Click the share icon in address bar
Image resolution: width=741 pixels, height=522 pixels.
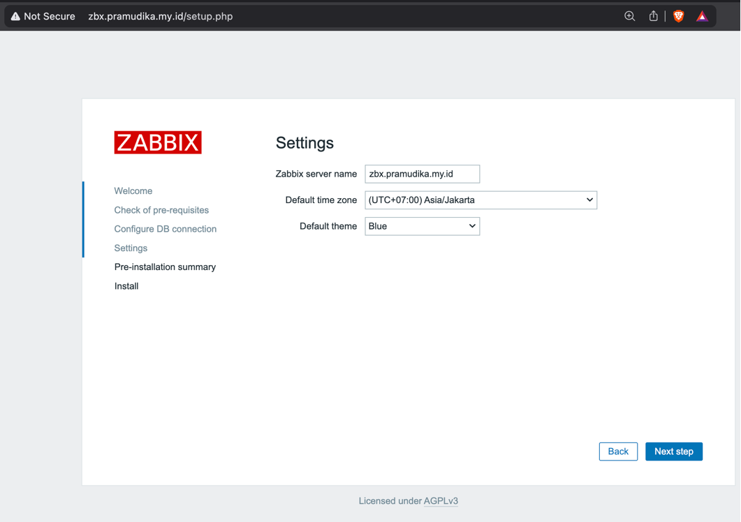653,16
